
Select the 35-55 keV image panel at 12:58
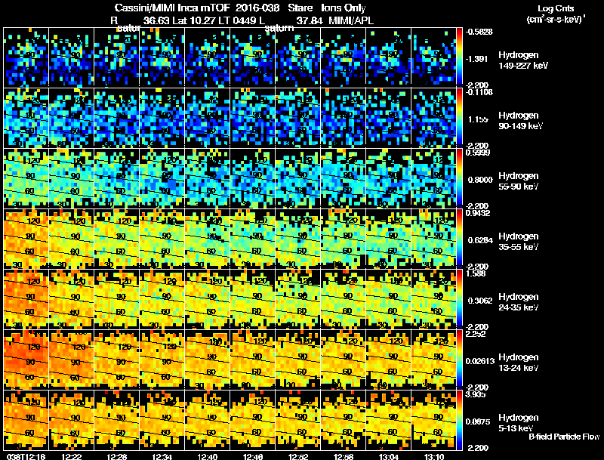(344, 239)
